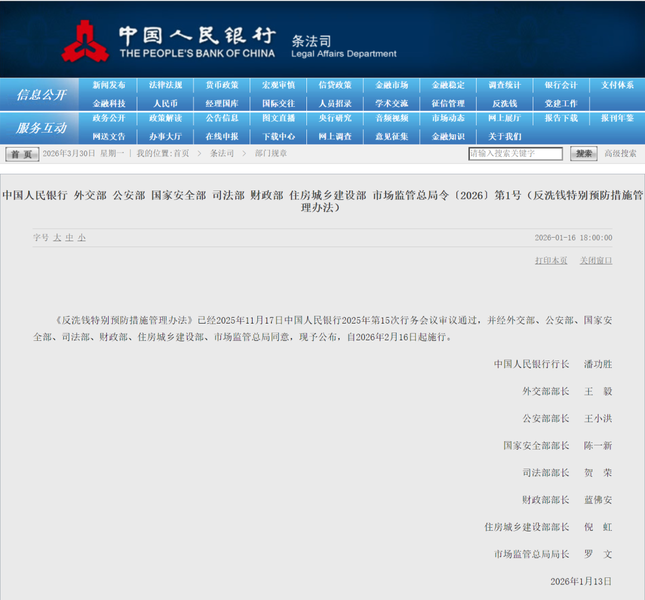The width and height of the screenshot is (645, 600).
Task: Open the 征信管理 menu item
Action: [448, 104]
